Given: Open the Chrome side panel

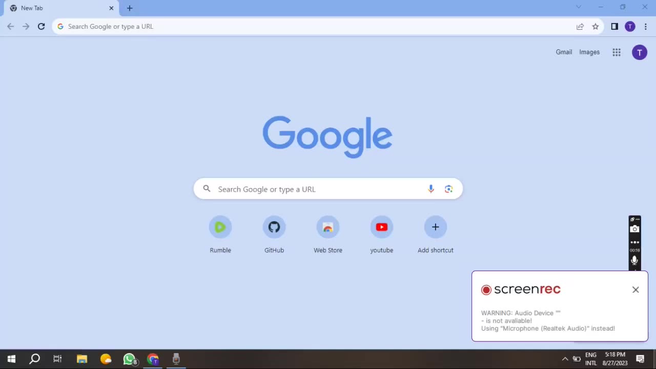Looking at the screenshot, I should [614, 27].
